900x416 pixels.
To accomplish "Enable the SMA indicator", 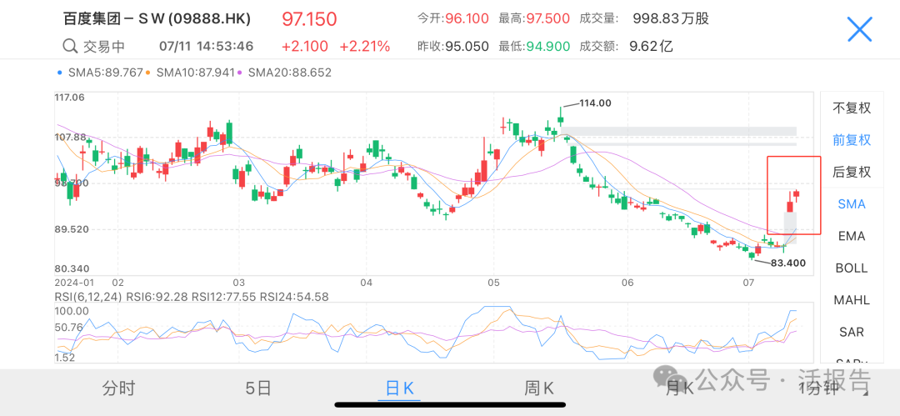I will 851,204.
